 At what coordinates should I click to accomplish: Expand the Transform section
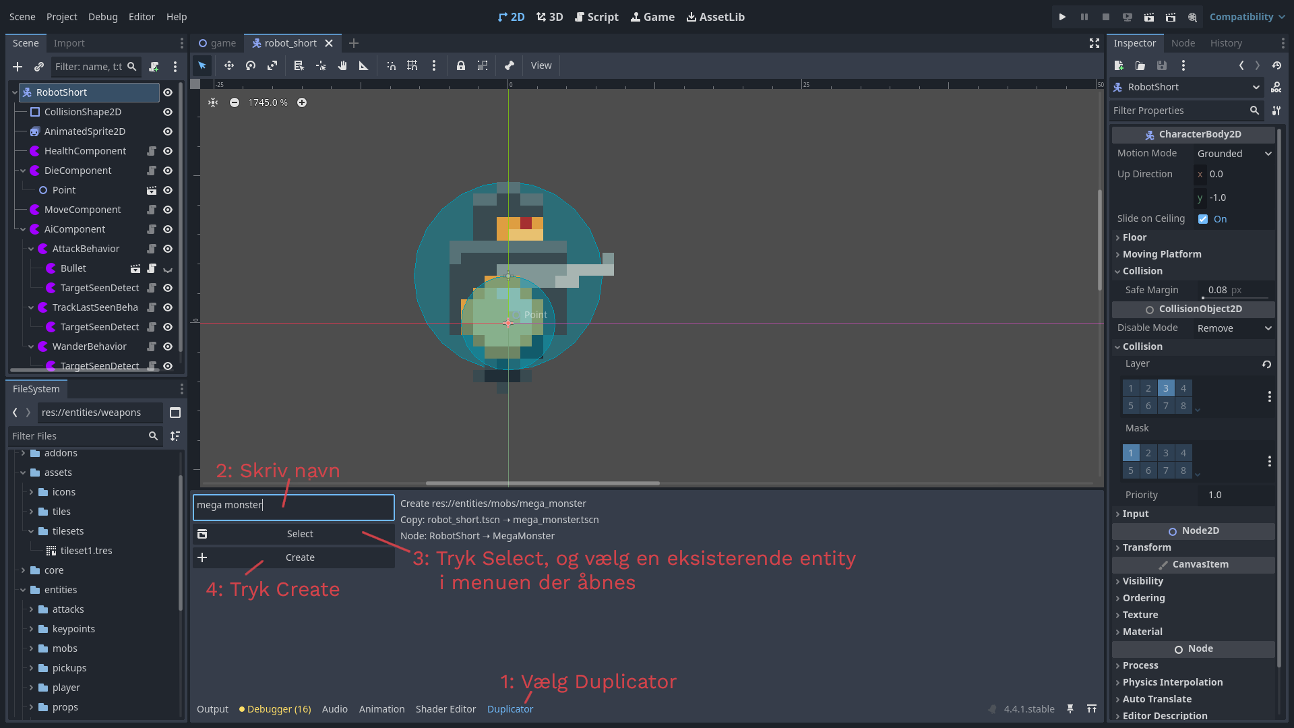tap(1146, 547)
